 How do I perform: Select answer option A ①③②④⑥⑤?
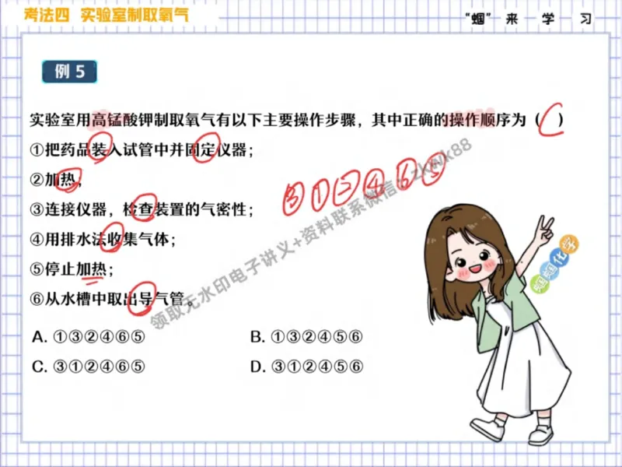point(89,337)
